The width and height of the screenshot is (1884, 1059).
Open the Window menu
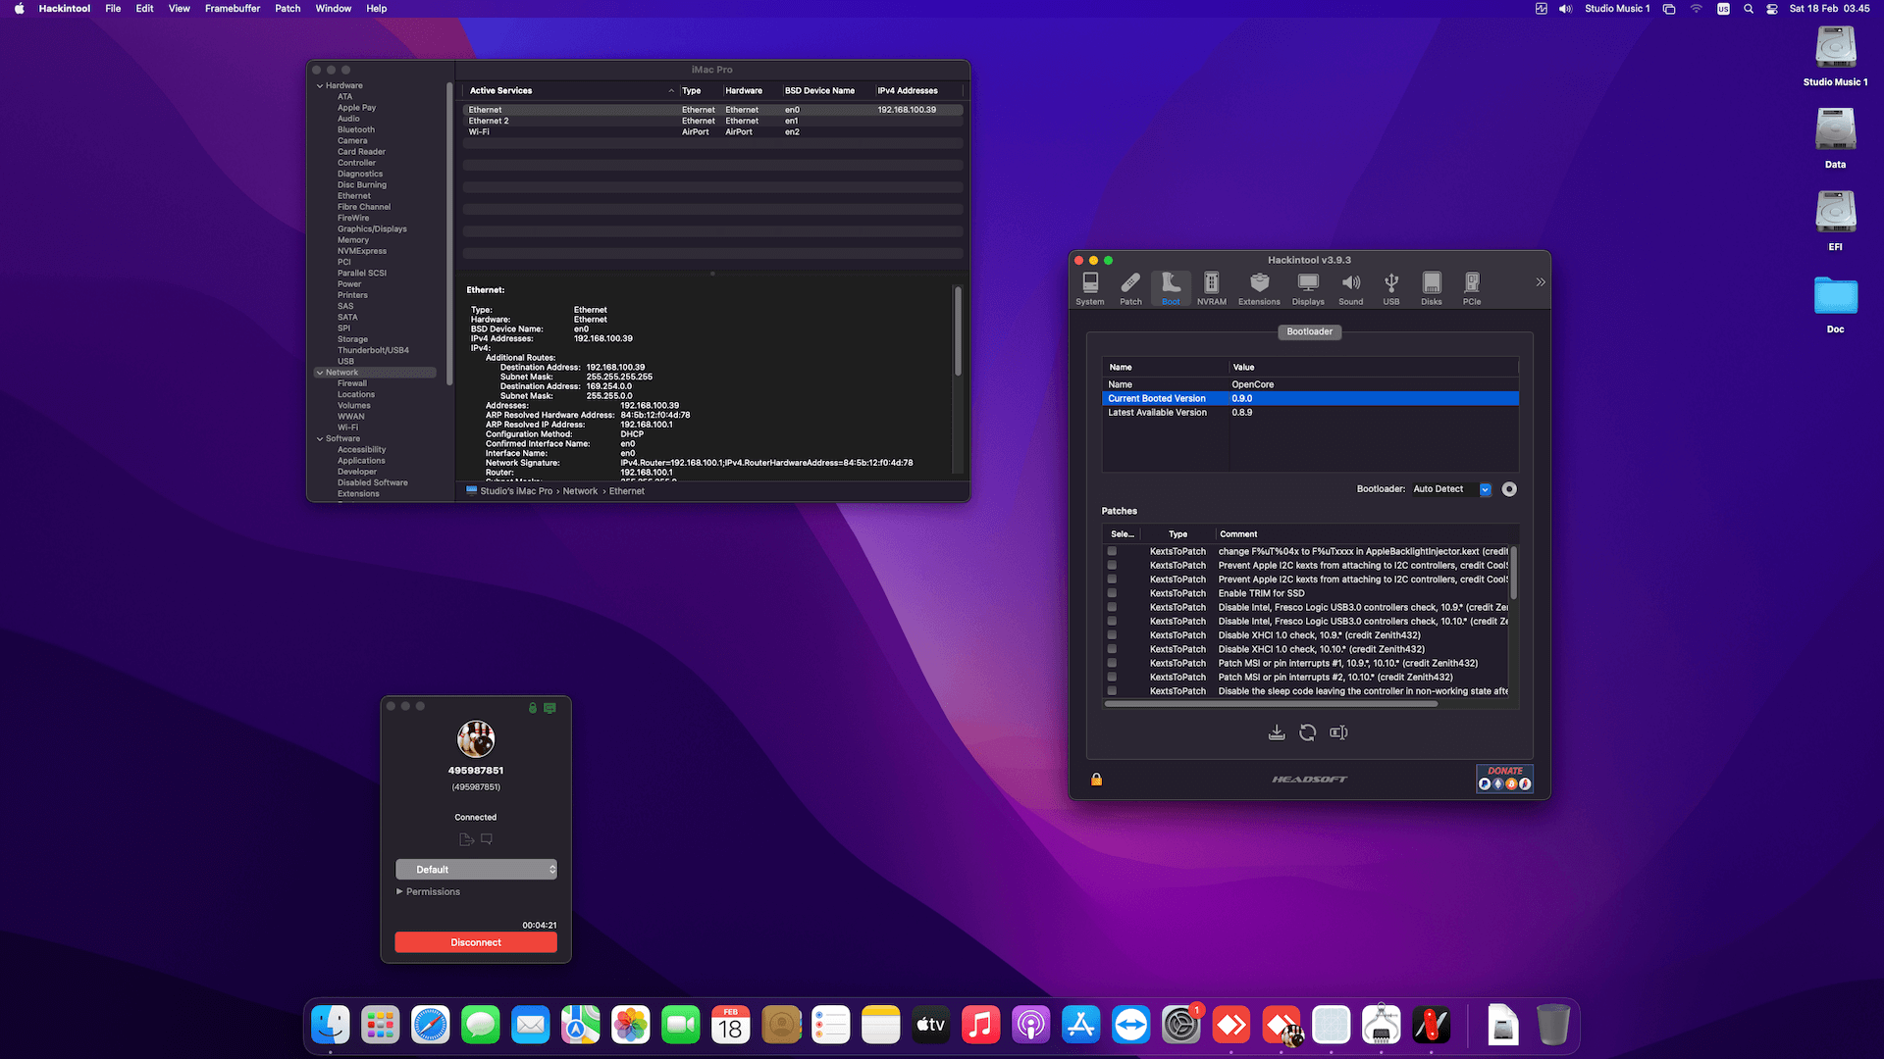[334, 9]
